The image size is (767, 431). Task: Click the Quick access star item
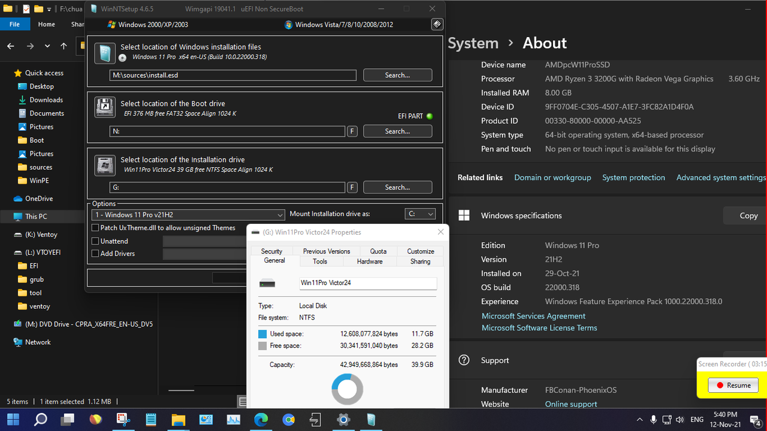coord(39,73)
